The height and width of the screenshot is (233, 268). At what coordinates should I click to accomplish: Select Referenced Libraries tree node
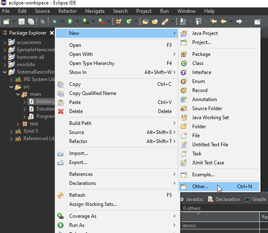tap(35, 138)
